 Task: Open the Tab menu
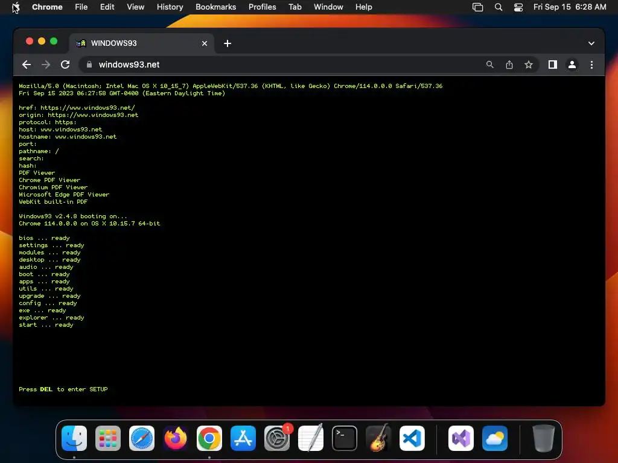click(x=295, y=7)
